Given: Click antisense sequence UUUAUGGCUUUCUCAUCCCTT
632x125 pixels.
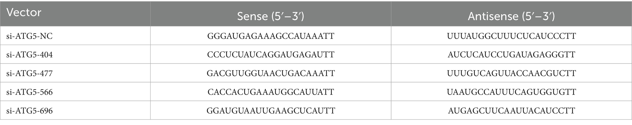Looking at the screenshot, I should click(x=511, y=36).
